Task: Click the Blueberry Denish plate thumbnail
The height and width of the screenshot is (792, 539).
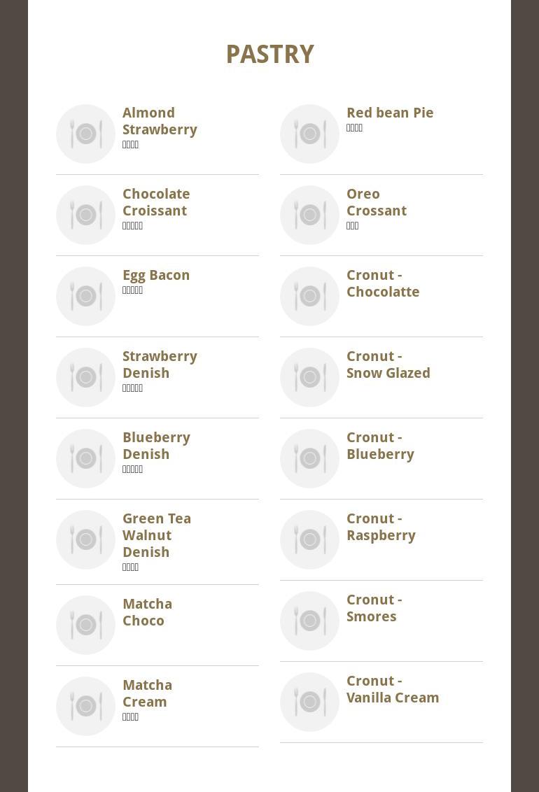Action: coord(85,458)
